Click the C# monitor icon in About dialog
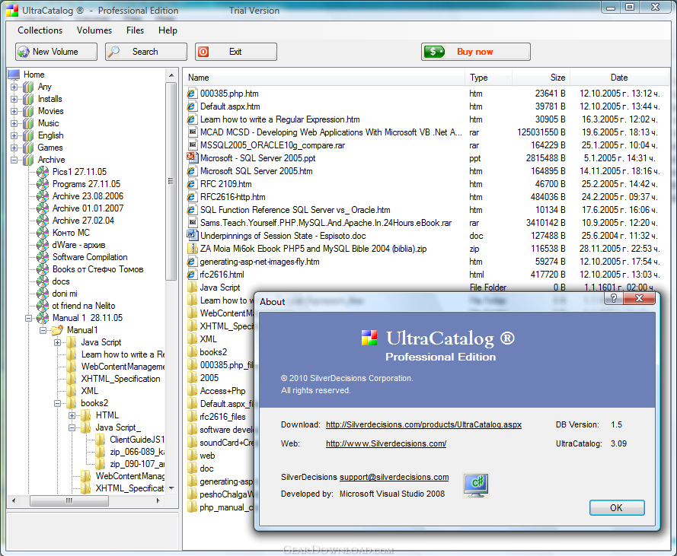The width and height of the screenshot is (677, 556). pos(476,485)
